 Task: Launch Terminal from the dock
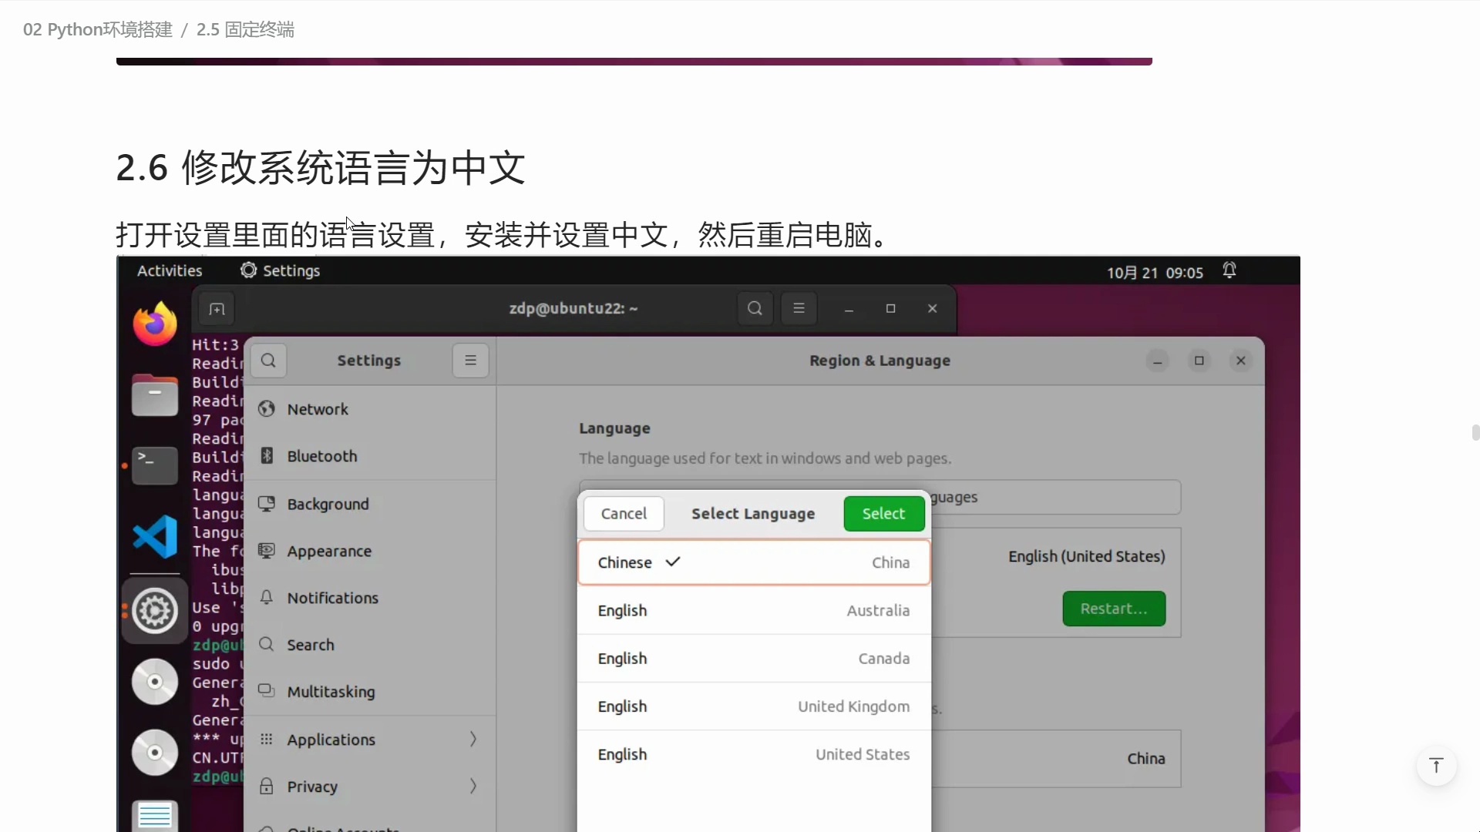coord(155,465)
